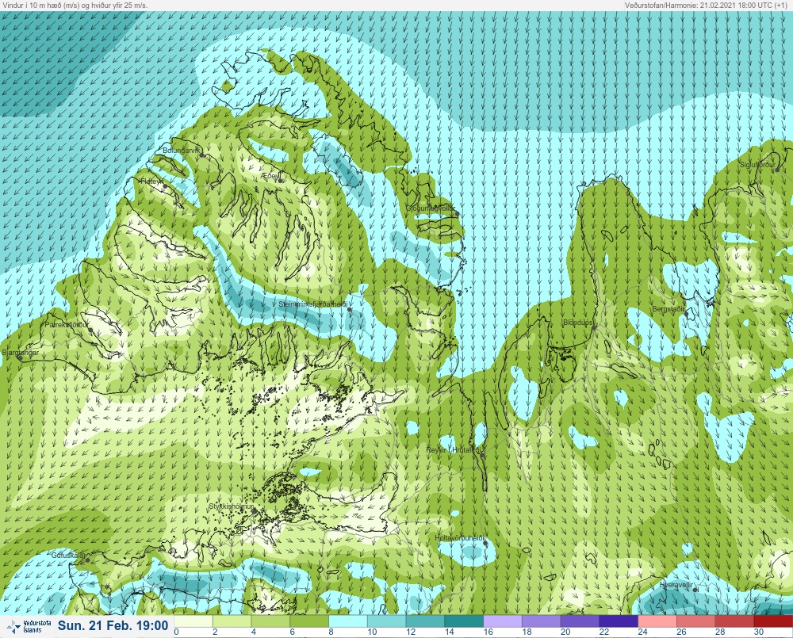Screen dimensions: 793x638
Task: Click the Siglufjörður station label
Action: point(757,165)
